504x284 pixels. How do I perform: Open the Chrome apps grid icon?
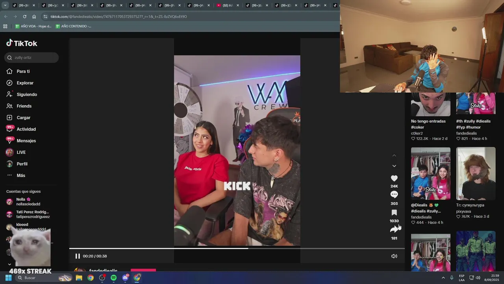5,26
